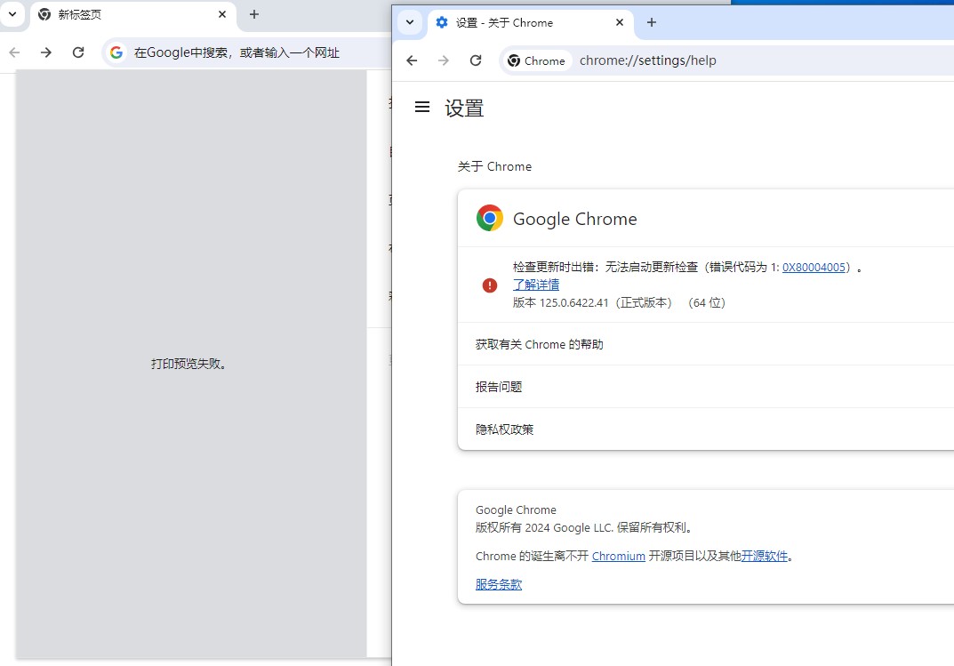Open 报告问题 row

706,387
